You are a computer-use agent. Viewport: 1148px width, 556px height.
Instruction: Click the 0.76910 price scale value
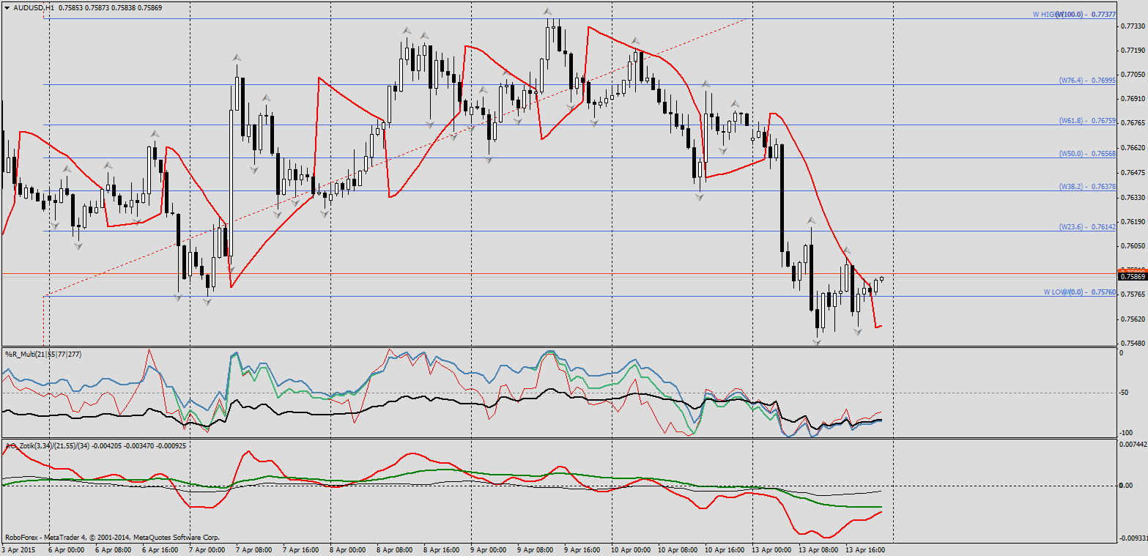tap(1133, 99)
